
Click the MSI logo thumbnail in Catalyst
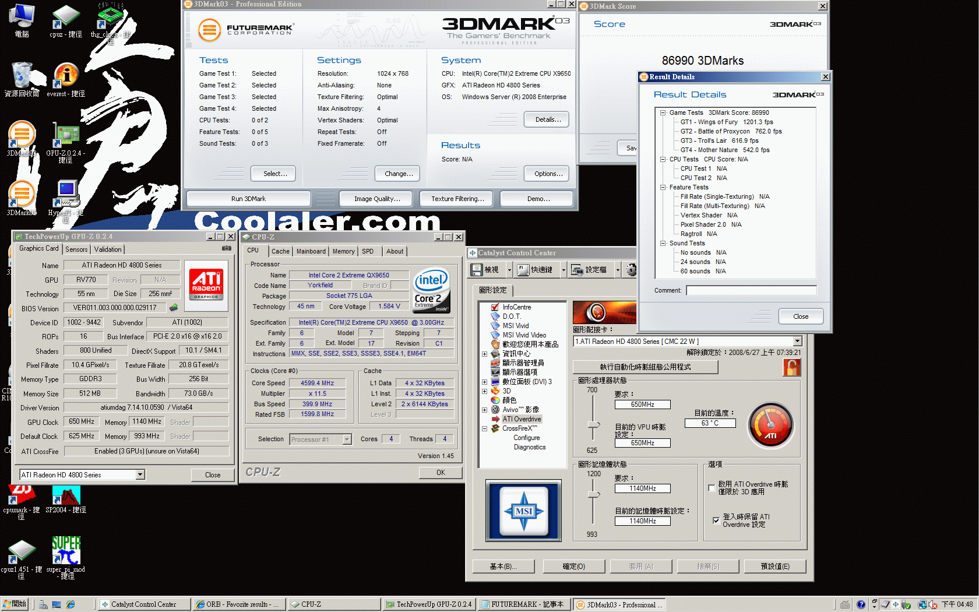point(523,511)
